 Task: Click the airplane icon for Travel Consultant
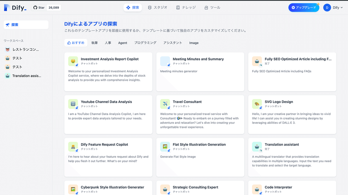coord(165,104)
